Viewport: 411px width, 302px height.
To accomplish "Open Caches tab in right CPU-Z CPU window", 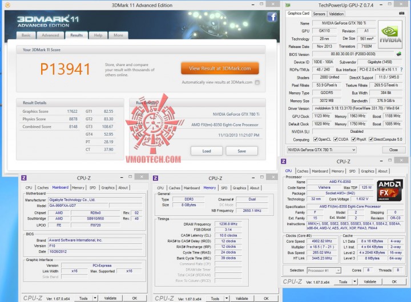I will point(303,171).
